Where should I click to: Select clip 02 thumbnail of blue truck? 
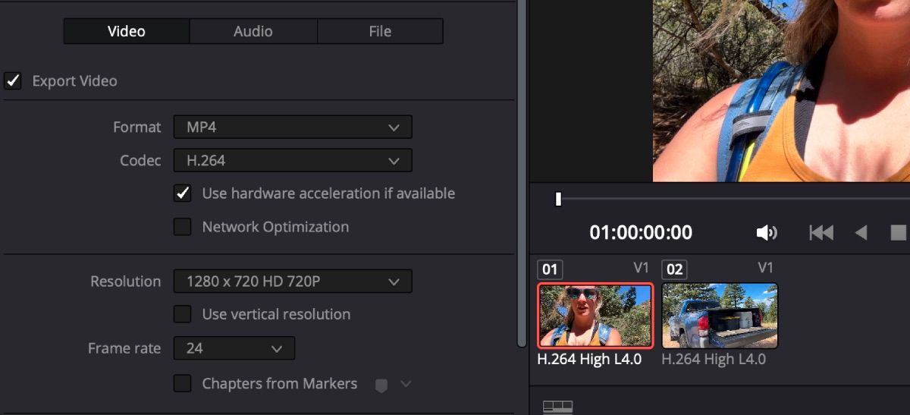click(720, 316)
